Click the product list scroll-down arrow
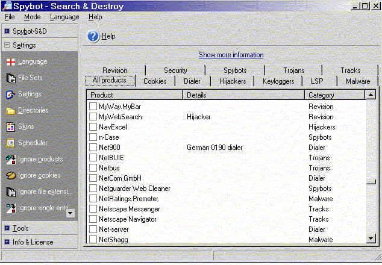 pyautogui.click(x=371, y=238)
